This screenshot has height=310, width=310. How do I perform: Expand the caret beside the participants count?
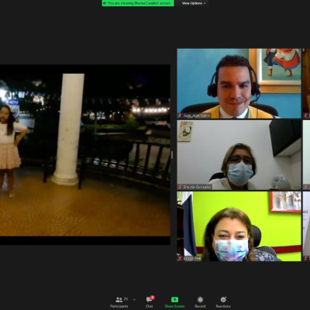click(x=134, y=300)
